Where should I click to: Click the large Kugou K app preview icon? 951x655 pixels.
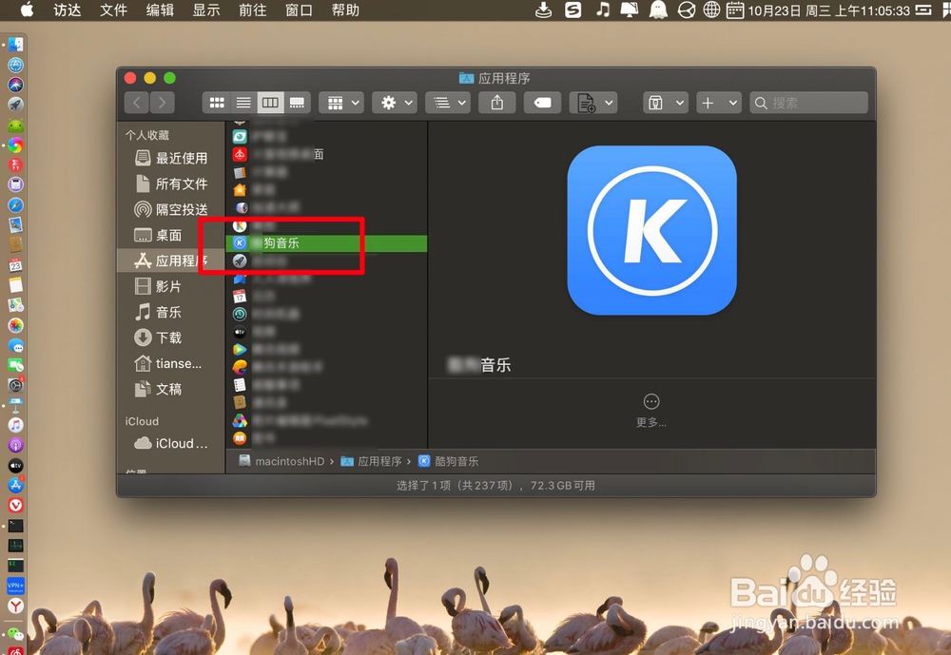pyautogui.click(x=652, y=230)
